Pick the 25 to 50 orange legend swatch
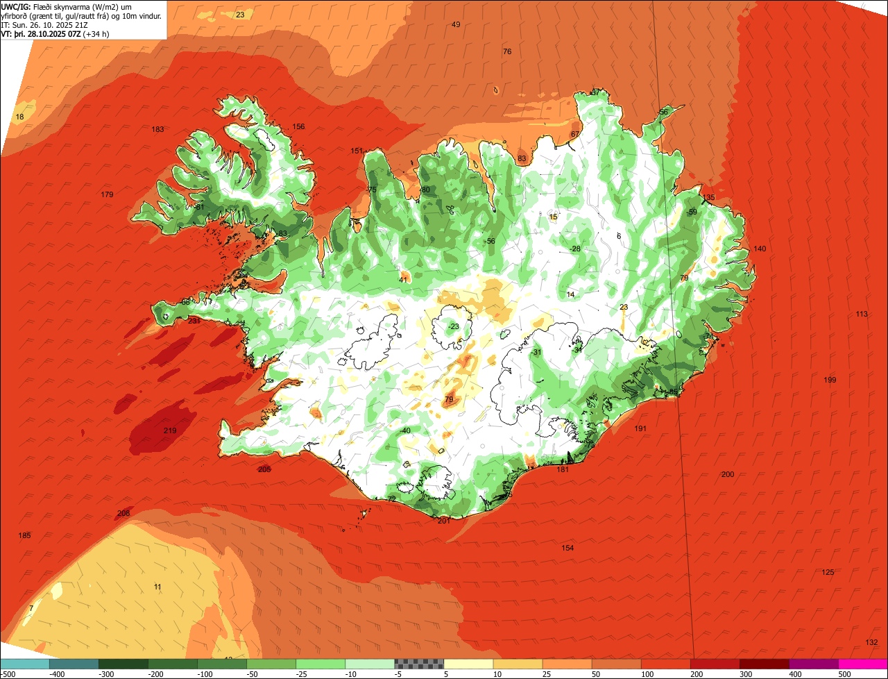The width and height of the screenshot is (888, 679). click(567, 664)
